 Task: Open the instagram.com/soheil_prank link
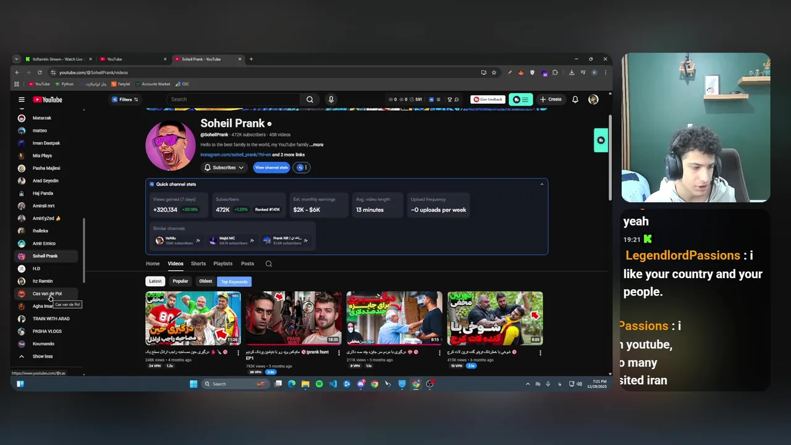[235, 155]
